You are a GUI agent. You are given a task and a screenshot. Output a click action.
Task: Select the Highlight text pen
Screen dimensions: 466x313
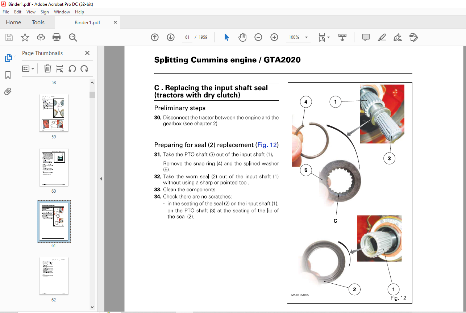382,37
